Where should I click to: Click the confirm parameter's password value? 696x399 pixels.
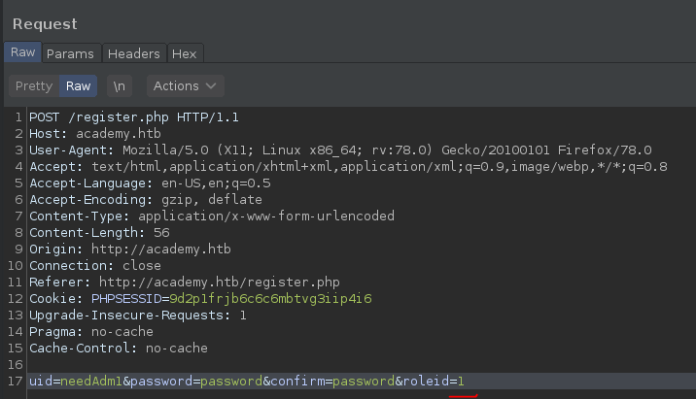[x=363, y=382]
